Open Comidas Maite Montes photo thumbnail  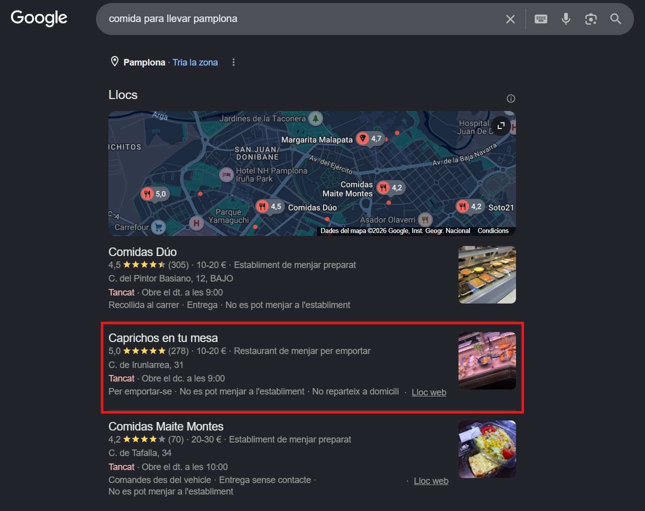coord(487,449)
